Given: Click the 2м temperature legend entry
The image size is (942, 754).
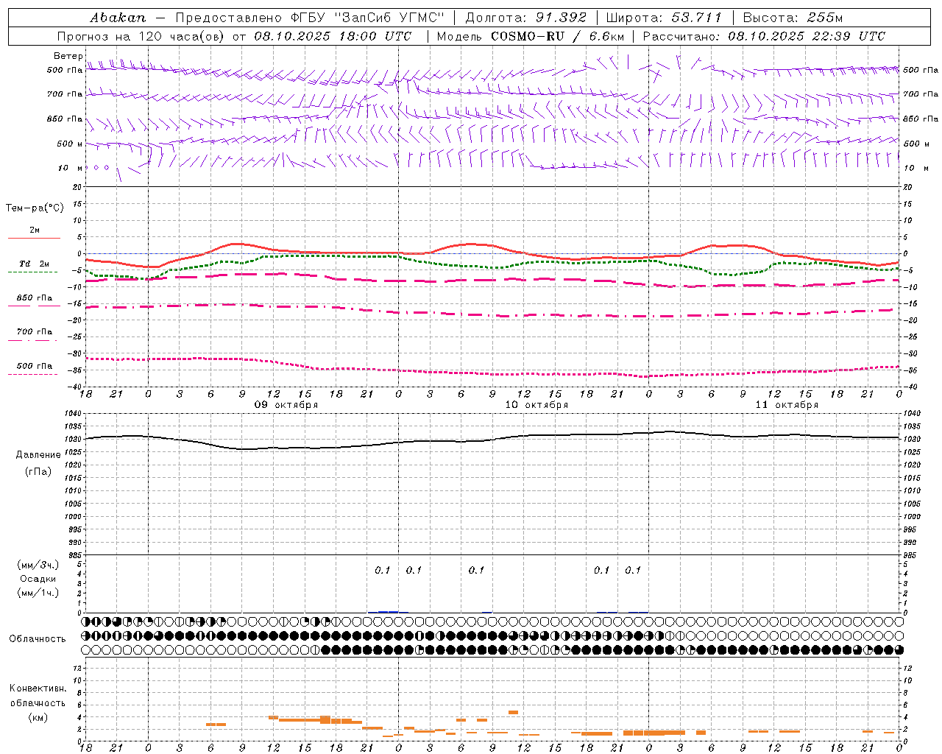Looking at the screenshot, I should point(35,230).
